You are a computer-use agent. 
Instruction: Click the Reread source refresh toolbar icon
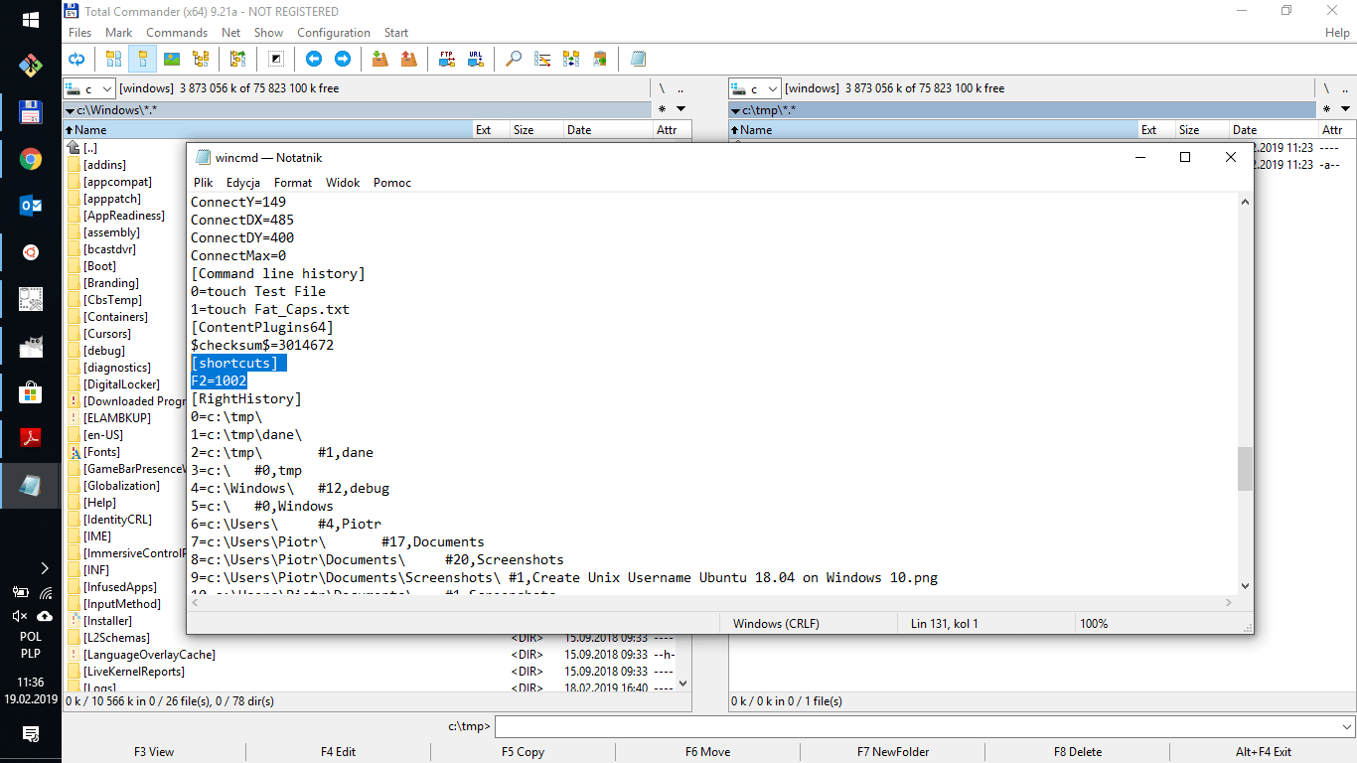pos(76,59)
